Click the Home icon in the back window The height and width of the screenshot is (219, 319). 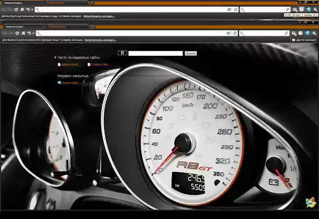coord(22,9)
